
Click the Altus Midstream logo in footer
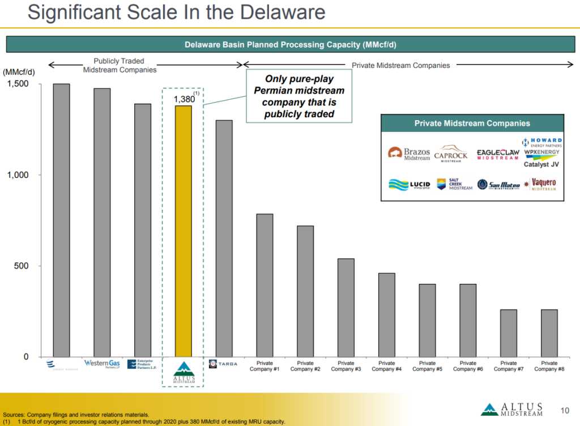[512, 409]
